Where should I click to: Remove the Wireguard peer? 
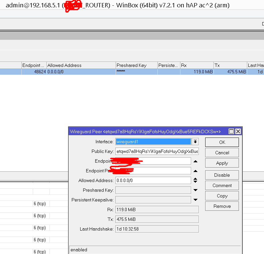coord(222,206)
